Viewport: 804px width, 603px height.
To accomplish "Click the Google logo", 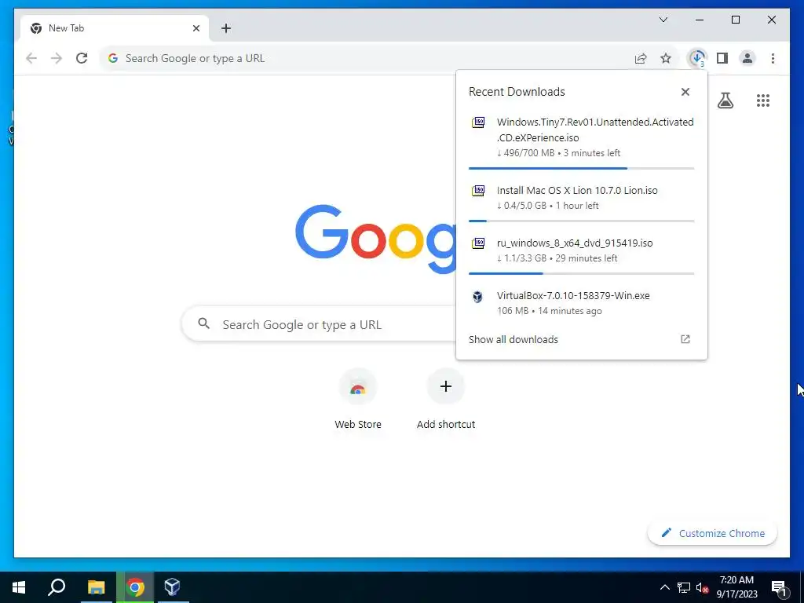I will tap(375, 239).
